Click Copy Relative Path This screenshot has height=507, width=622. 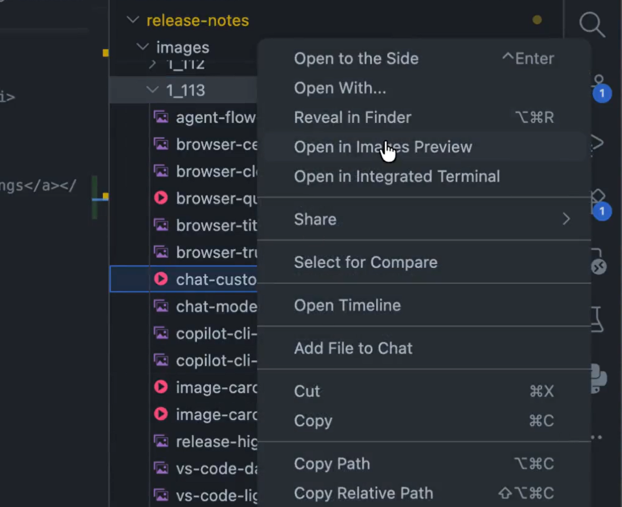[x=363, y=493]
